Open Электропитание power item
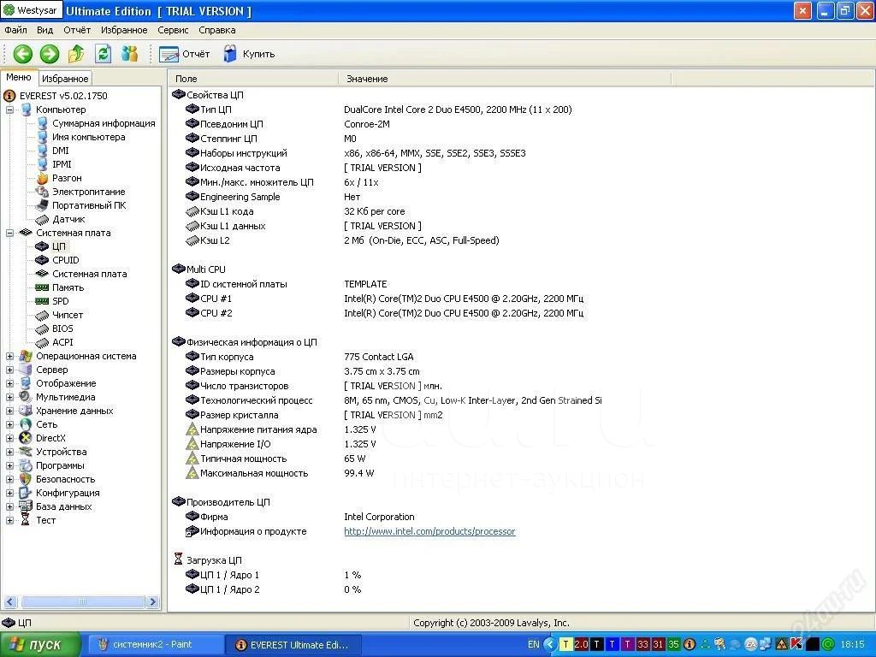876x657 pixels. point(89,192)
